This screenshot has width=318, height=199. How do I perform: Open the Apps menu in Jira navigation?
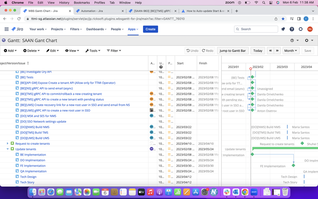point(133,29)
